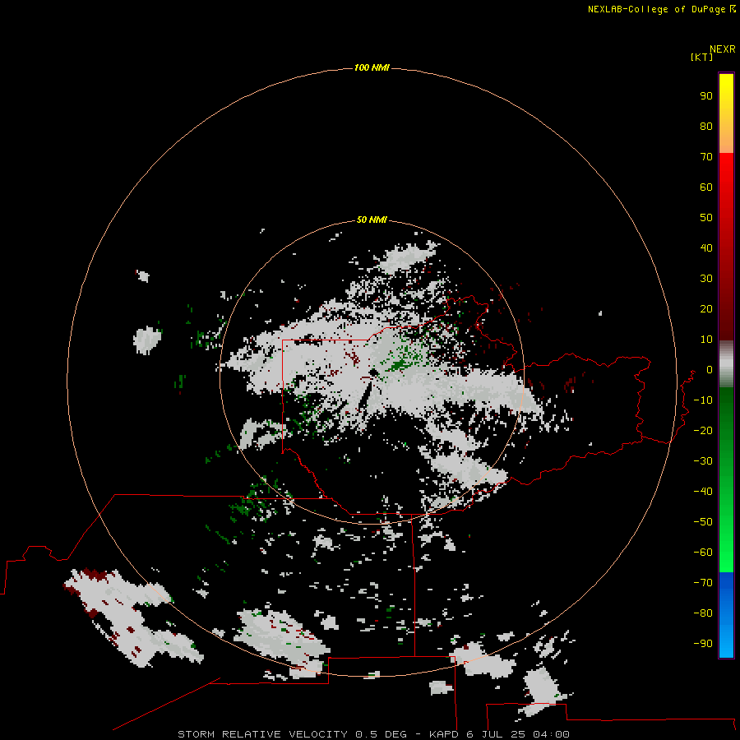
Task: Click the 0 value on the velocity scale
Action: [x=710, y=369]
